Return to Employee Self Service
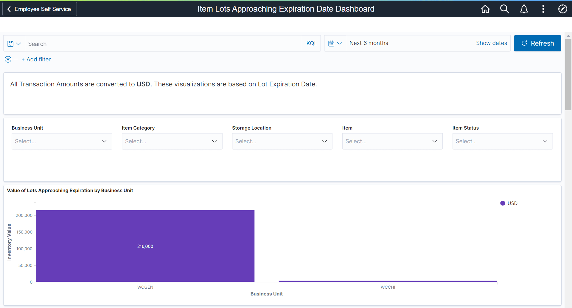572x308 pixels. pos(39,9)
